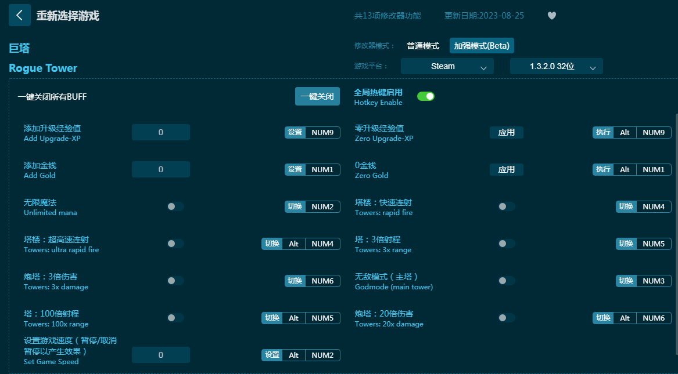Image resolution: width=678 pixels, height=374 pixels.
Task: Turn on Towers: ultra rapid fire
Action: tap(175, 244)
